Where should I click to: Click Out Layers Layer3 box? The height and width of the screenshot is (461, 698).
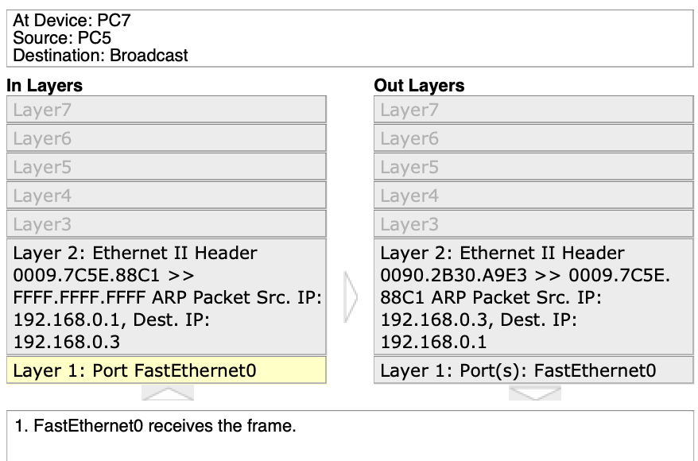(x=533, y=224)
